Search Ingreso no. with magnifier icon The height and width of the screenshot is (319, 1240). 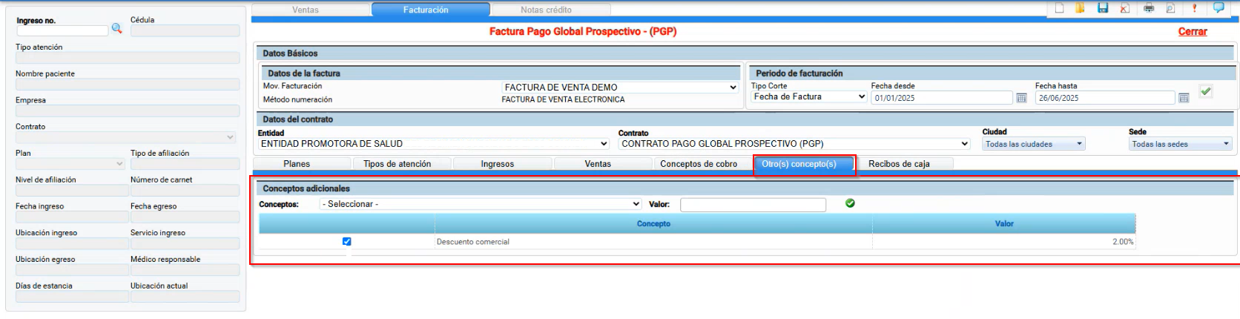116,28
